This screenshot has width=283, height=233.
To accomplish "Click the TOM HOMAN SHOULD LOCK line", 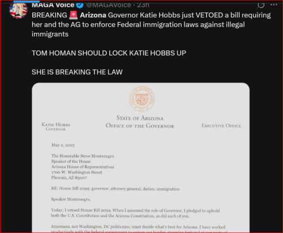I will point(109,53).
